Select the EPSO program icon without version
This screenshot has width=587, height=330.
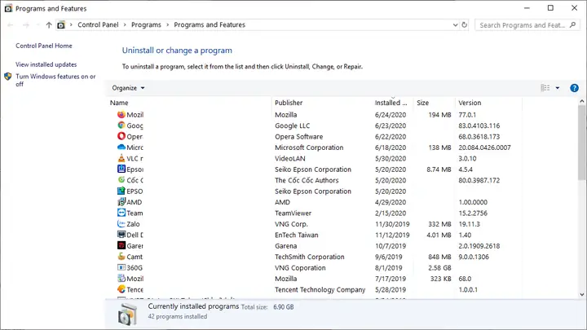(x=121, y=191)
